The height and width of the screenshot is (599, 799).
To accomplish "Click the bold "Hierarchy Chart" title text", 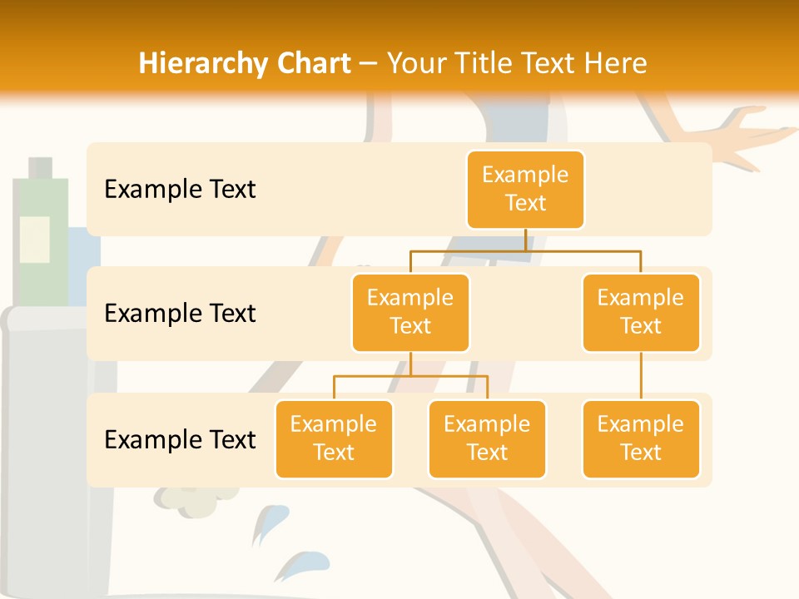I will pyautogui.click(x=245, y=63).
